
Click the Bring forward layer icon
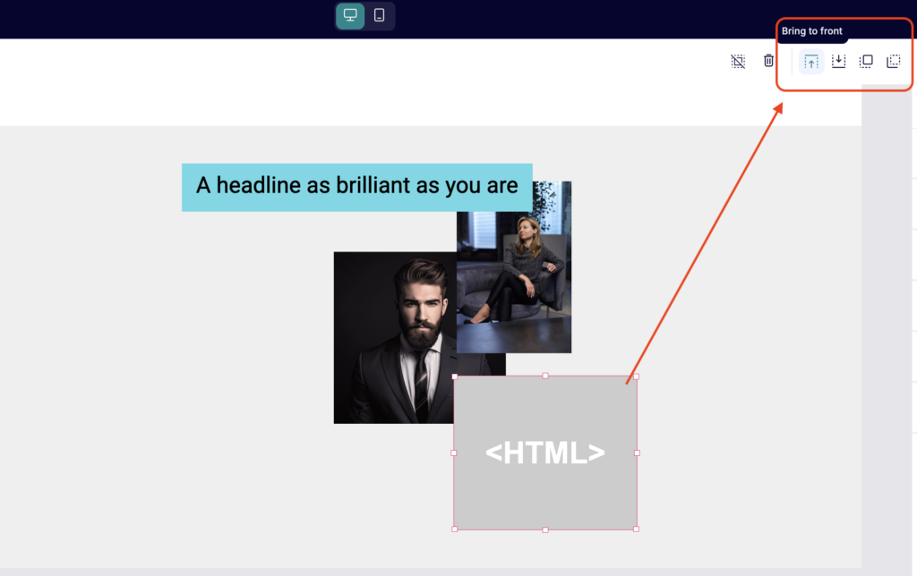[866, 62]
